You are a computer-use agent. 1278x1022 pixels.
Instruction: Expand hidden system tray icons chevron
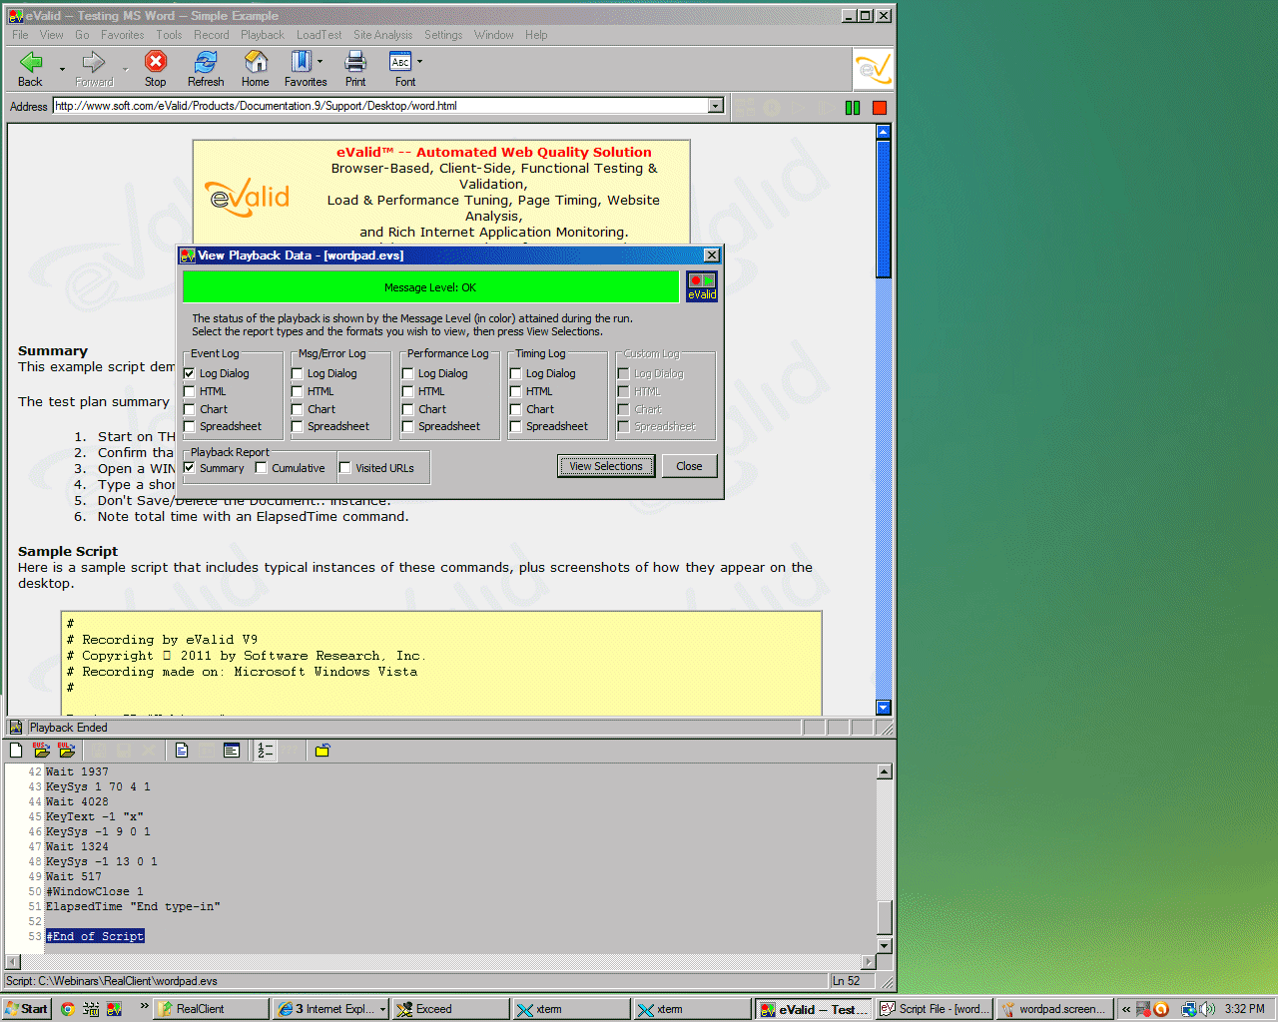coord(1126,1009)
